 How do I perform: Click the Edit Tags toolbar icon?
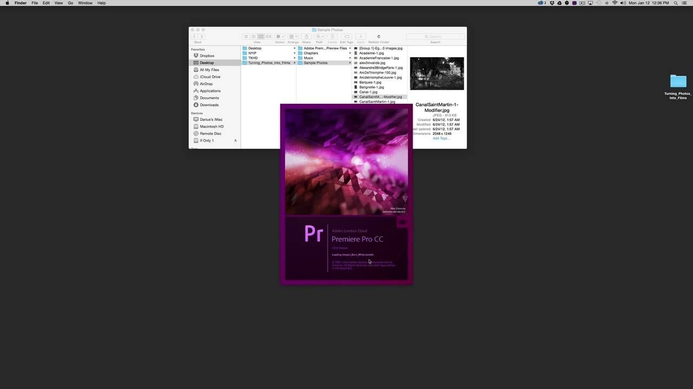tap(346, 37)
